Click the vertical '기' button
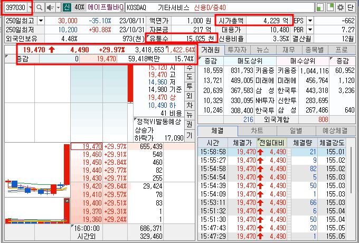Viewport: 359px width, 243px height. coord(190,136)
